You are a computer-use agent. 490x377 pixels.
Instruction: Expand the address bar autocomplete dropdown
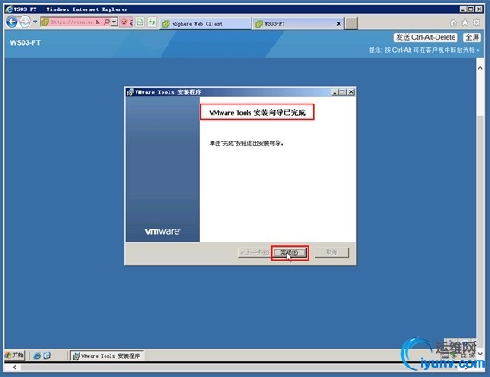tap(114, 22)
